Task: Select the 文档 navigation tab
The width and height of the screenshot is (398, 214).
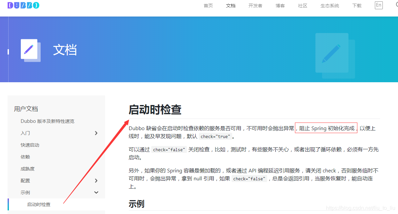Action: pos(231,6)
